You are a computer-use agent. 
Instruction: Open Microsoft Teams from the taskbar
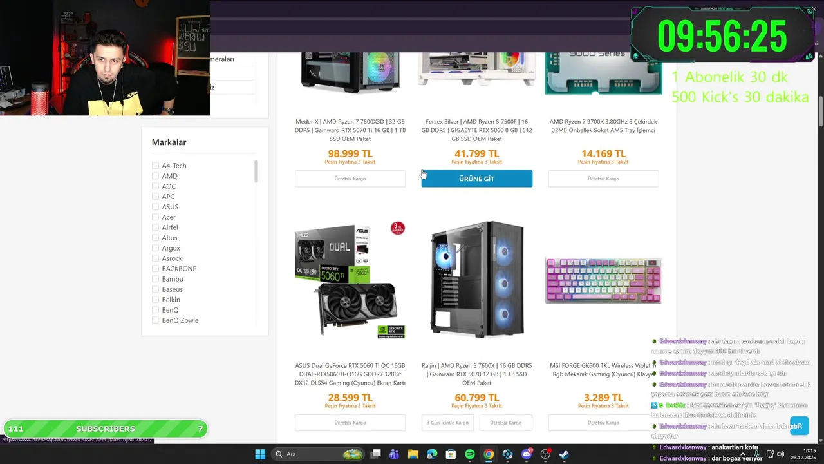(x=394, y=454)
